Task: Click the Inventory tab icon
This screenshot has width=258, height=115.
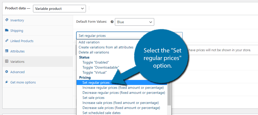Action: [7, 20]
